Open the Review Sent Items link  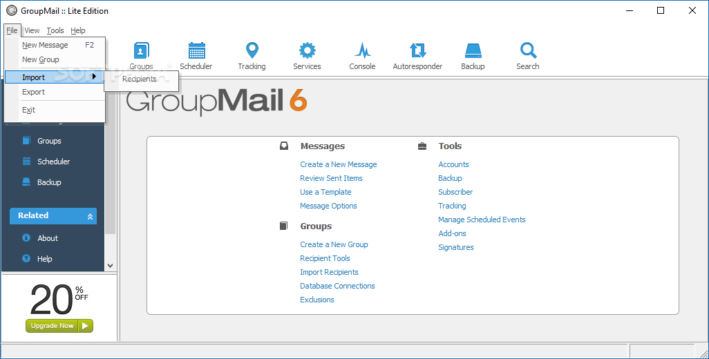[331, 178]
